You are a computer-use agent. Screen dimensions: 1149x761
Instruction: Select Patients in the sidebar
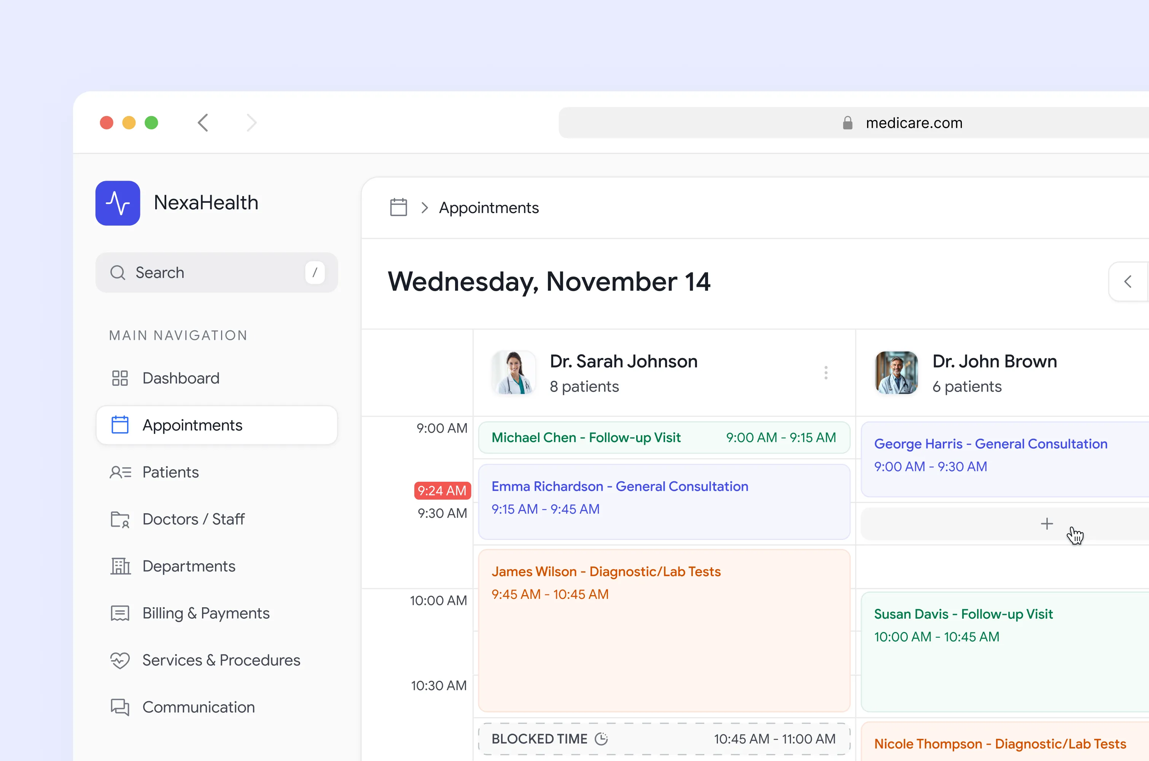point(170,472)
